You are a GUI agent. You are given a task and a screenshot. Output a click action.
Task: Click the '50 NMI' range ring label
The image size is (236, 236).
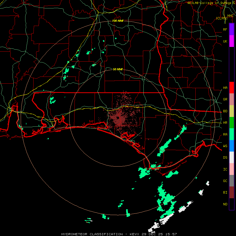pos(118,69)
